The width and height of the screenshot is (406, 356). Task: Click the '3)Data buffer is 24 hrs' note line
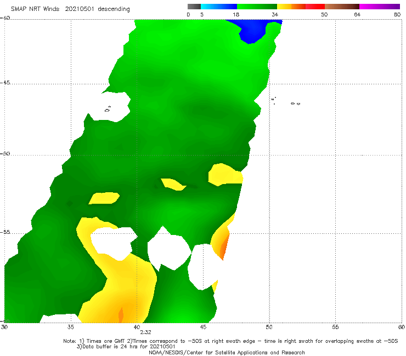[126, 347]
